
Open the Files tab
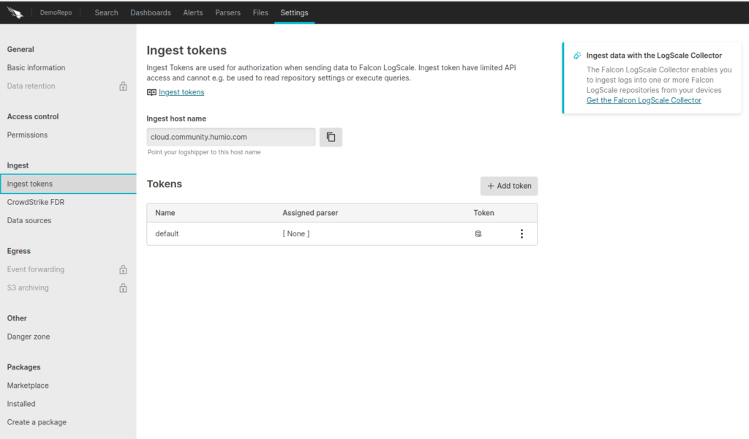click(260, 12)
